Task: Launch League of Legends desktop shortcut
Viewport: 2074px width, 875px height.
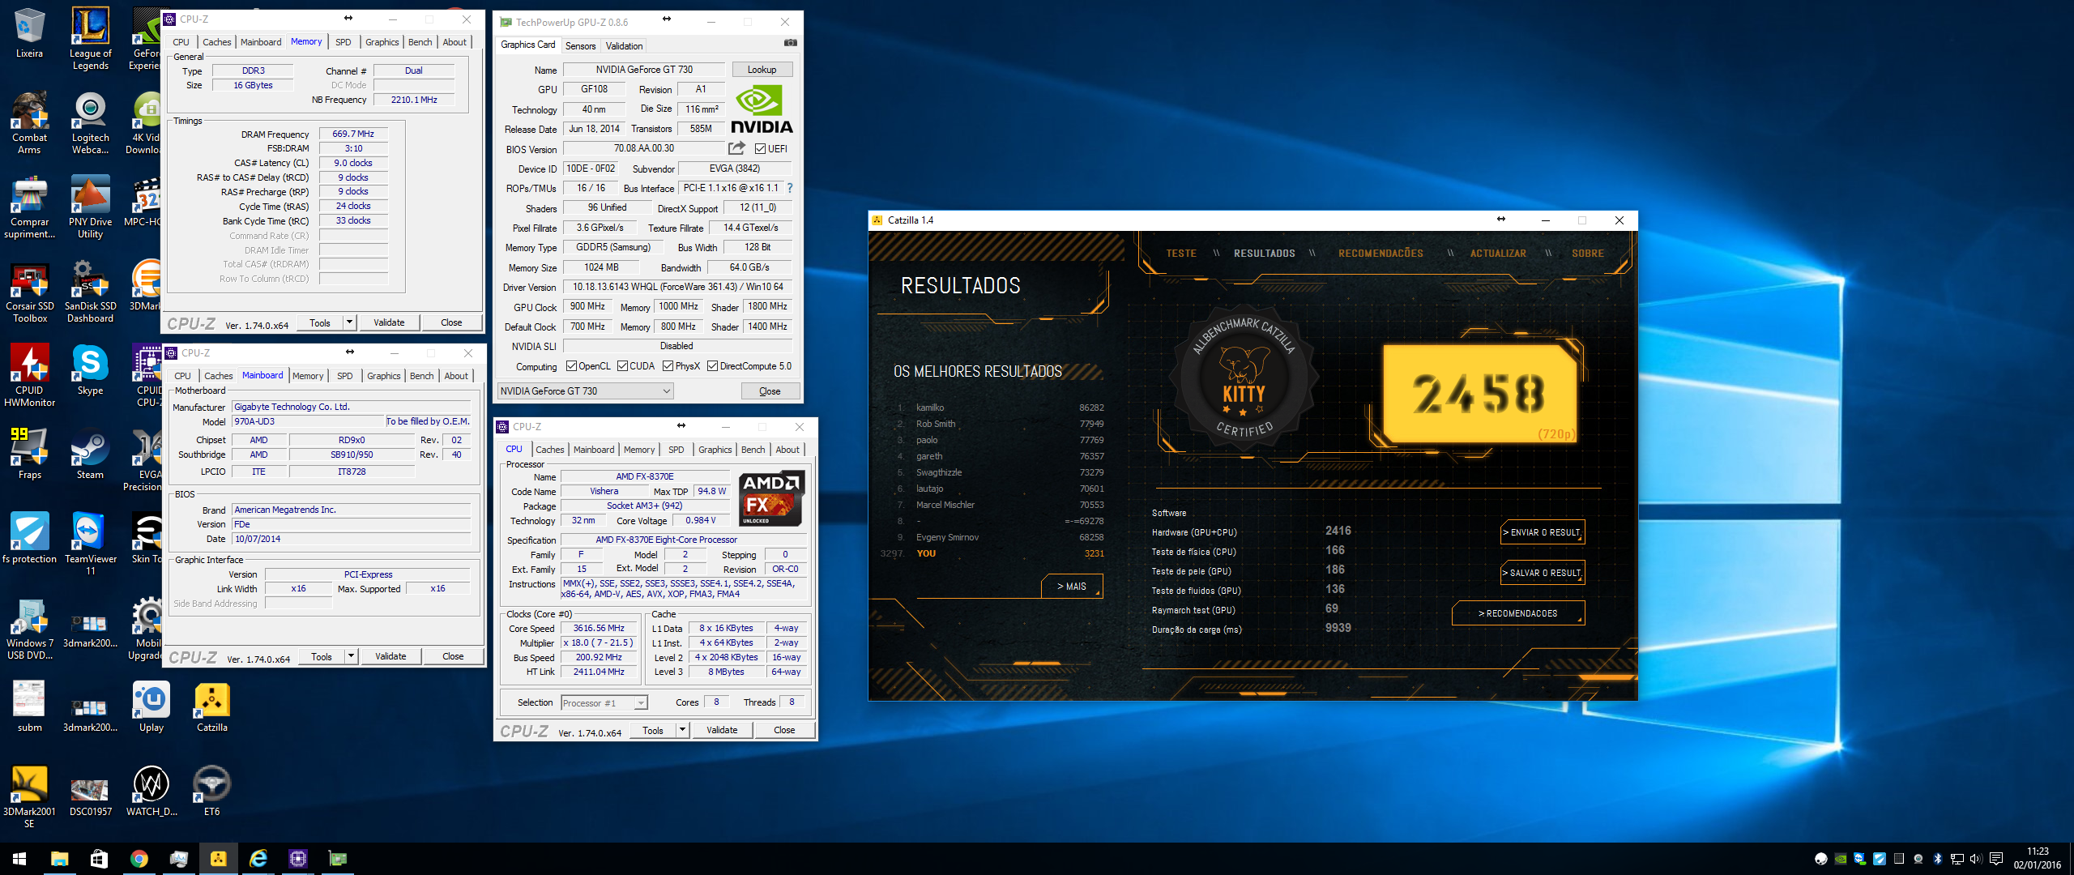Action: [90, 38]
